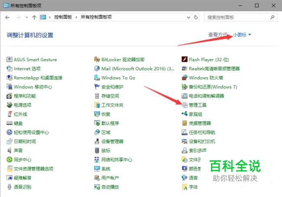Open the 备份和还原(Windows 7) link

point(213,87)
